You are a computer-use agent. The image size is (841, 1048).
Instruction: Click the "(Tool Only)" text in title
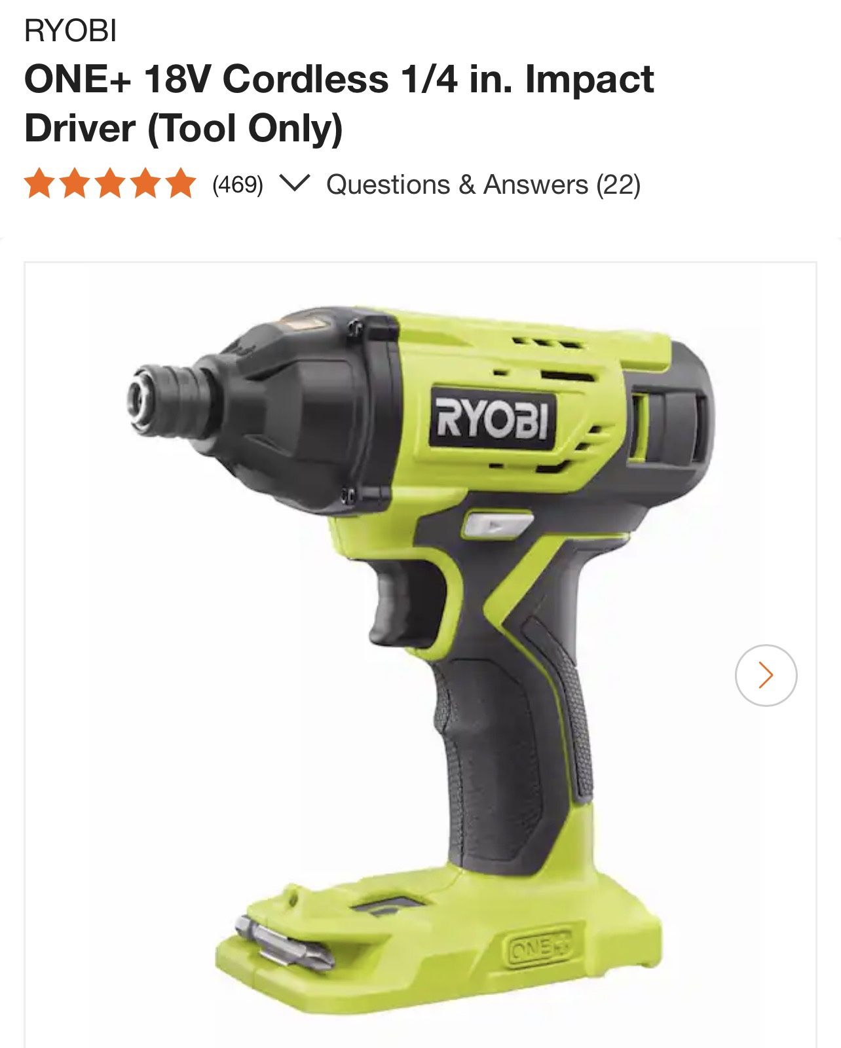click(x=244, y=128)
